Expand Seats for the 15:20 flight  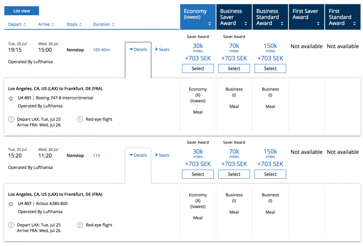(x=163, y=155)
